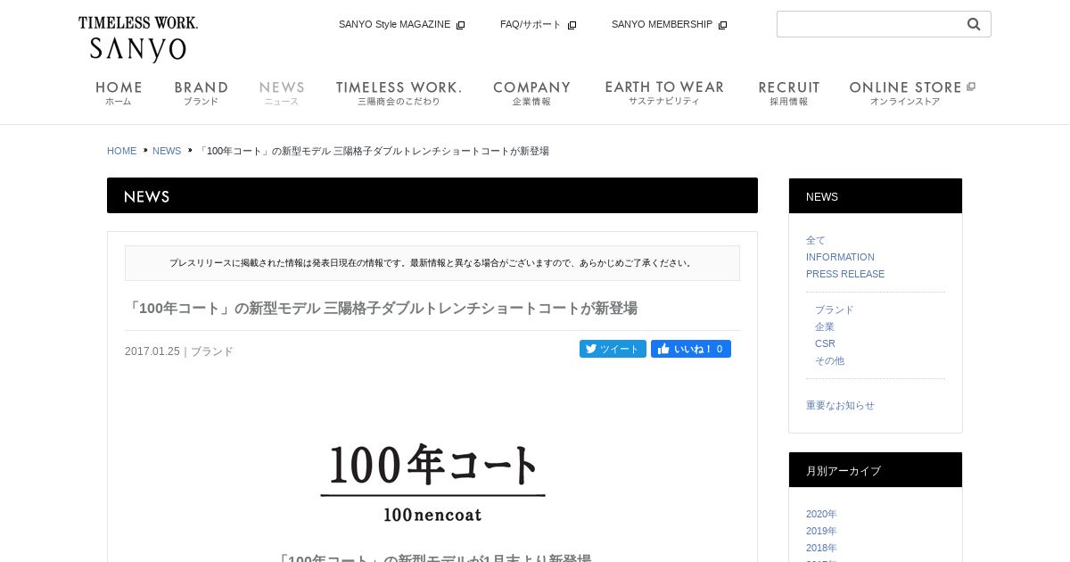
Task: Click the press release disclaimer notice
Action: [432, 263]
